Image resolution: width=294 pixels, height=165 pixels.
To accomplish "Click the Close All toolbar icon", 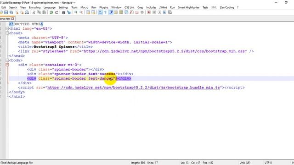I will point(22,12).
